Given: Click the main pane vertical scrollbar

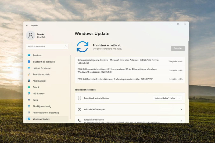Looking at the screenshot, I should pyautogui.click(x=188, y=70).
